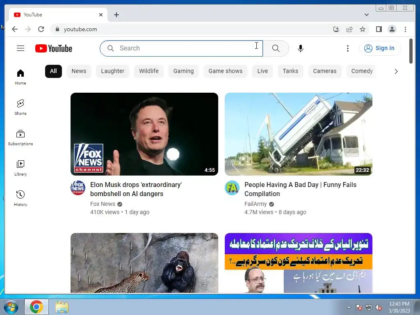Open the taskbar clock showing 12:43 PM
Image resolution: width=420 pixels, height=315 pixels.
399,307
